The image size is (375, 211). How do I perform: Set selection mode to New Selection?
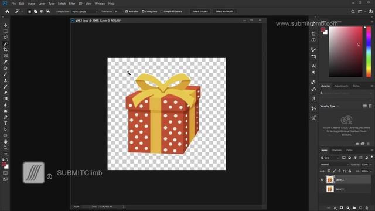pyautogui.click(x=29, y=12)
